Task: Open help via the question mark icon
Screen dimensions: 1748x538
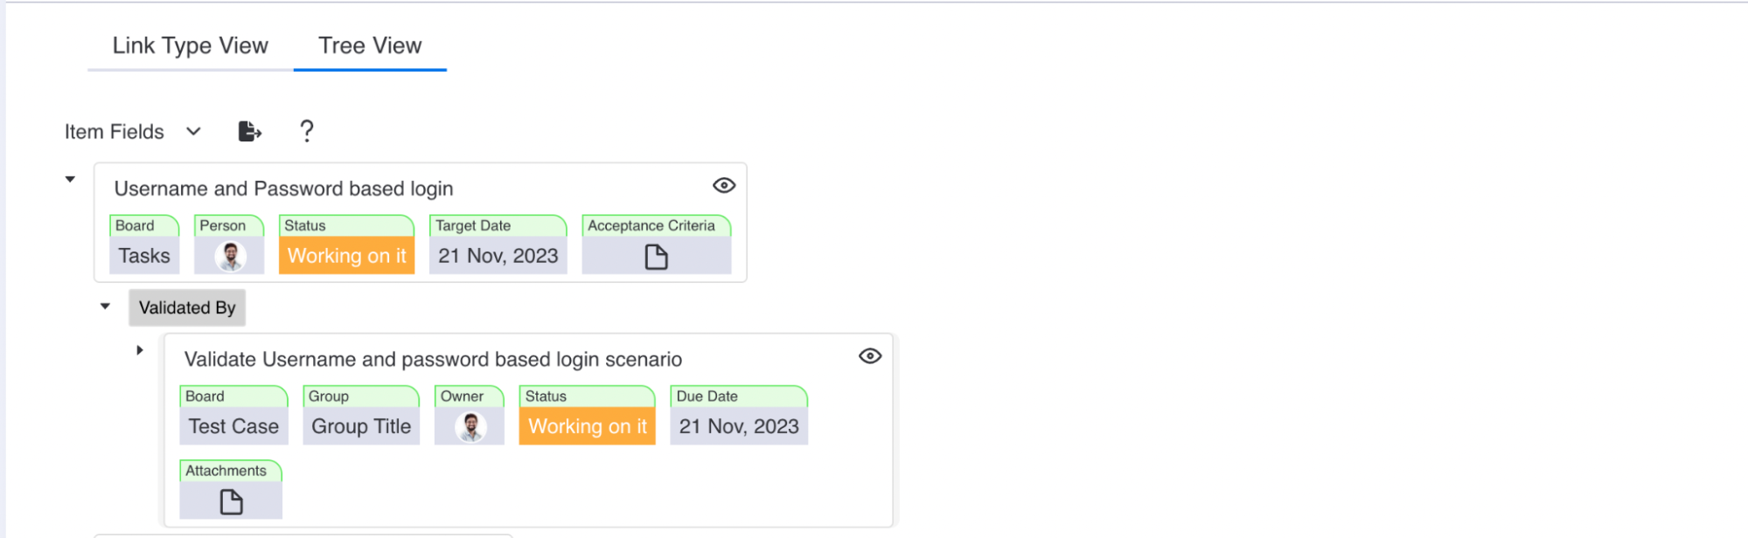Action: 306,132
